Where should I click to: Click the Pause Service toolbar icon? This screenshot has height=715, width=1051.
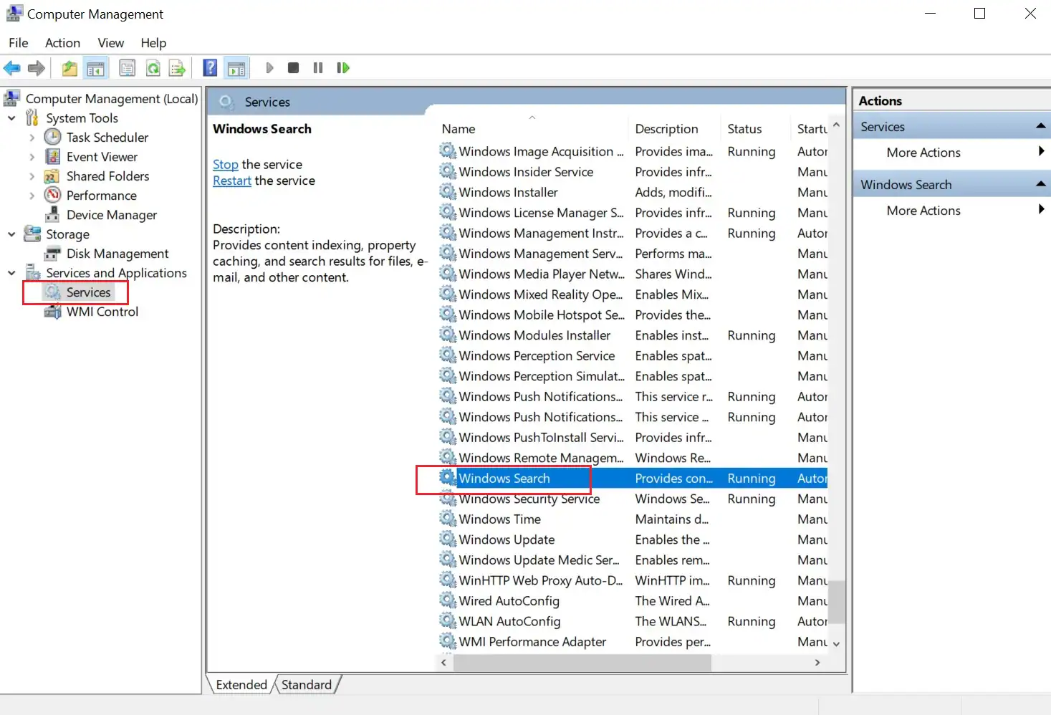pos(318,68)
